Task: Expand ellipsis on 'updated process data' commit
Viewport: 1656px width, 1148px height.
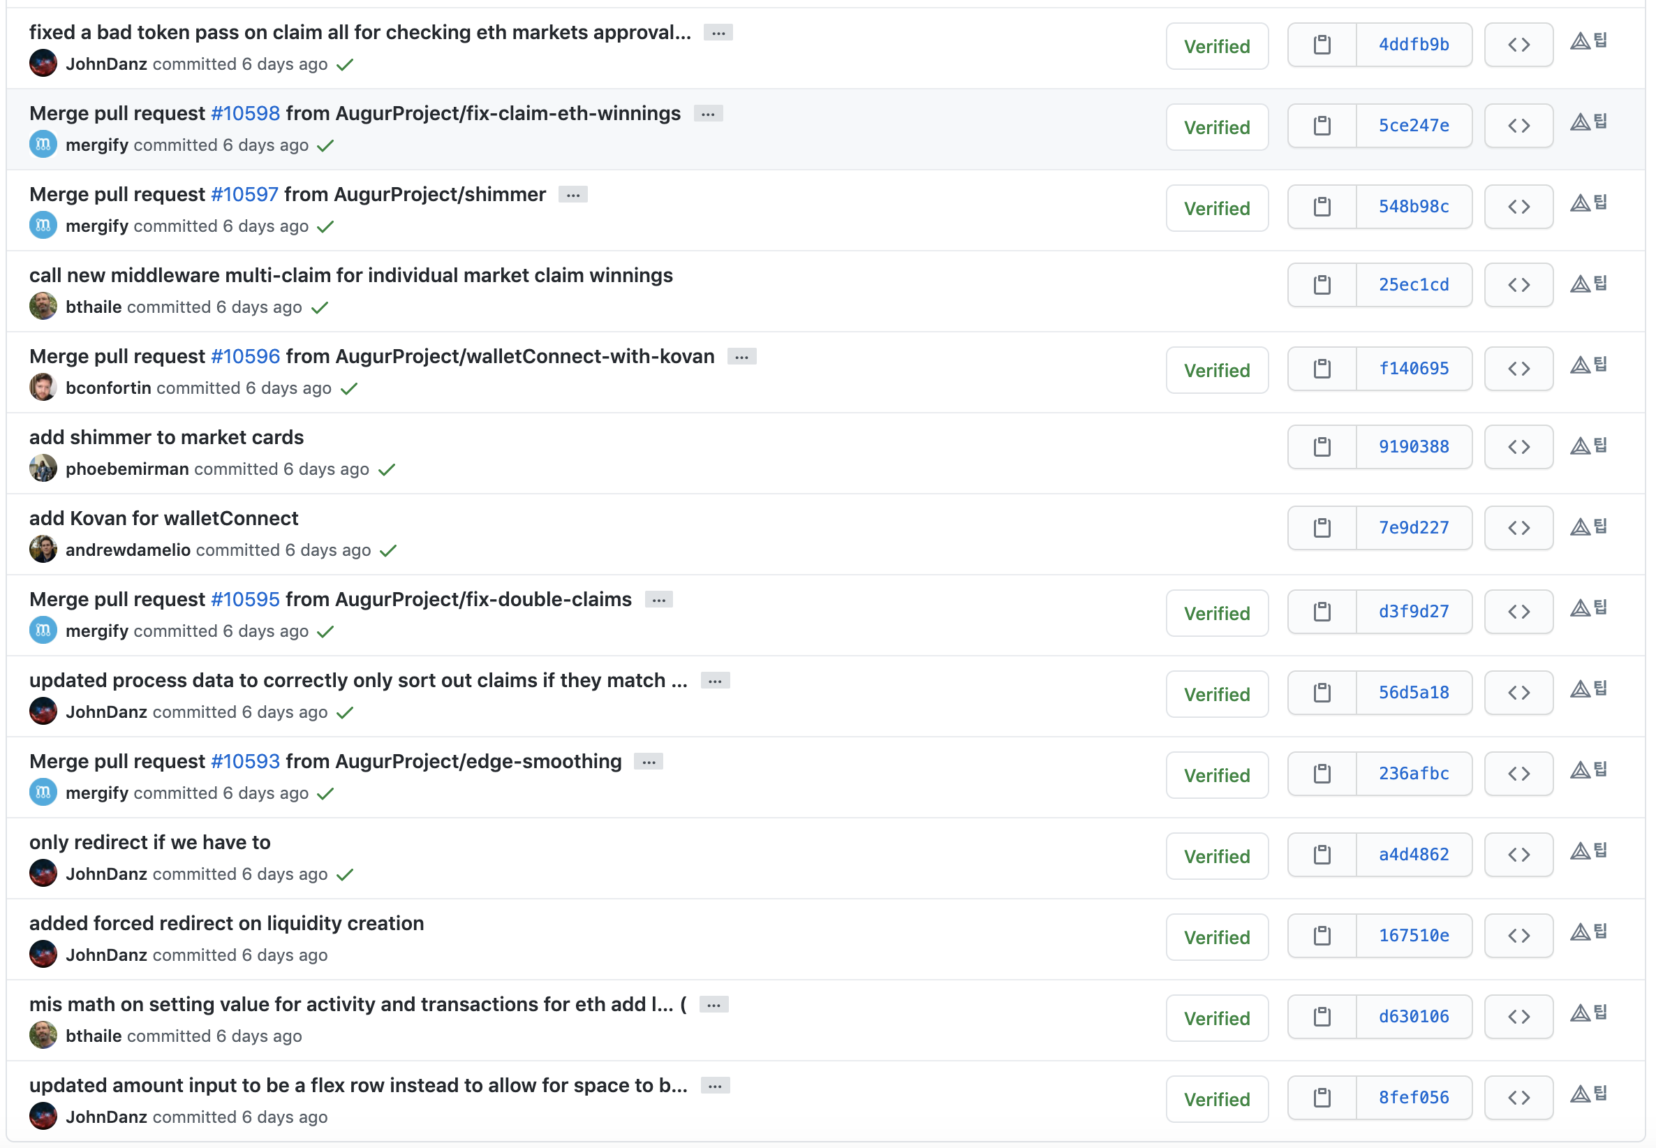Action: click(x=715, y=680)
